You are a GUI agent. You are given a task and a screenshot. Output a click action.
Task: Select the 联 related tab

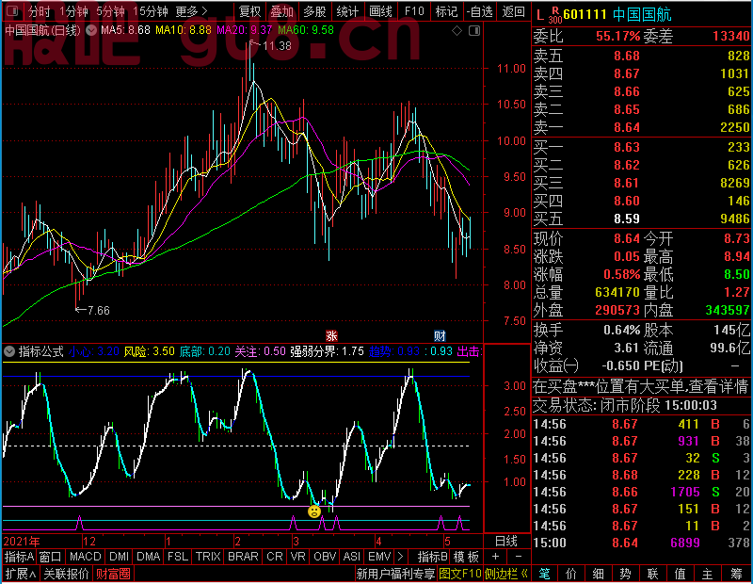652,574
